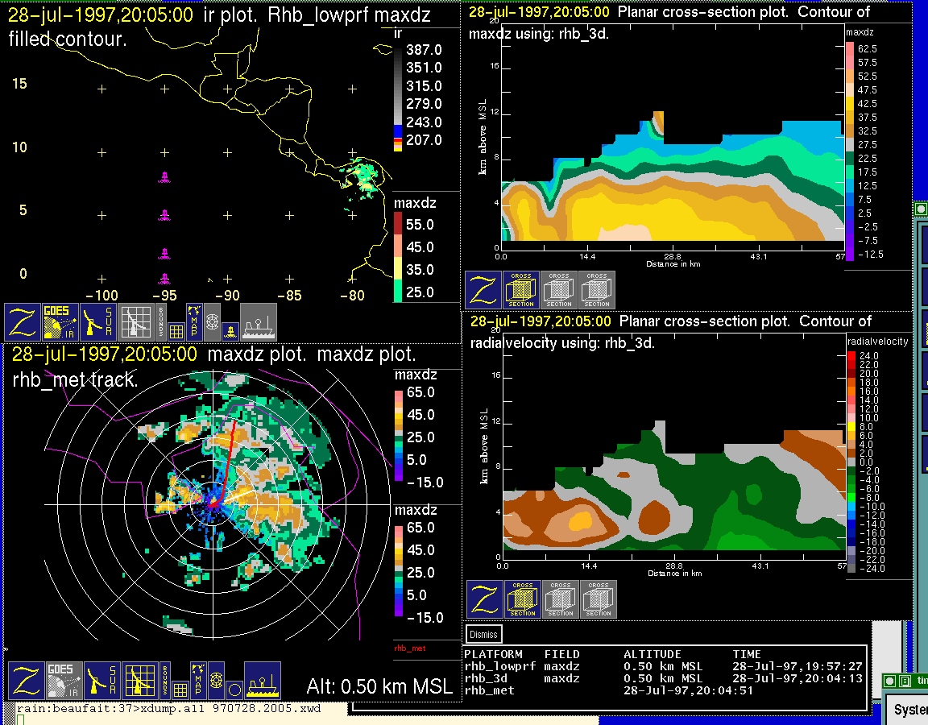The image size is (928, 725).
Task: Toggle the grayed GOES IR icon in maxdz plot
Action: tap(64, 681)
